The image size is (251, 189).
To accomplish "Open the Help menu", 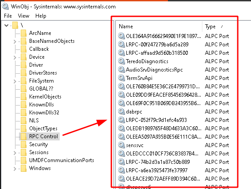I will [41, 16].
